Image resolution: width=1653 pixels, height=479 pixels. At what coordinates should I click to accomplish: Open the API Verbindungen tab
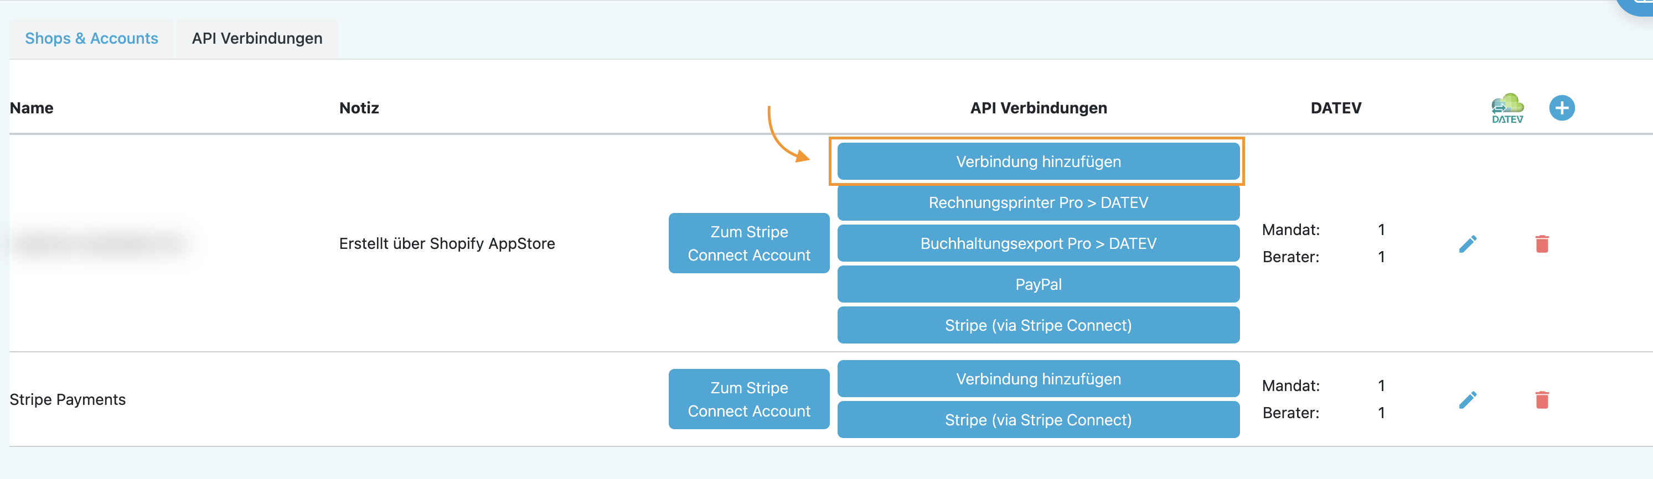coord(257,39)
